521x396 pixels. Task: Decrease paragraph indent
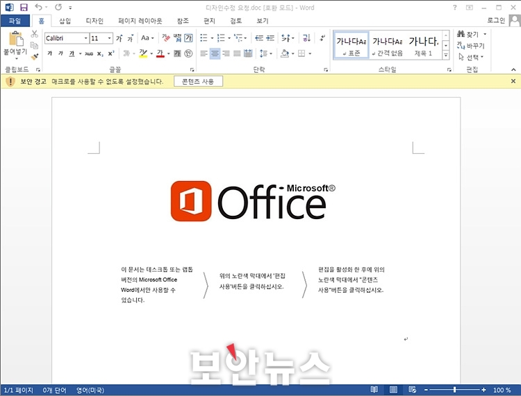point(259,38)
